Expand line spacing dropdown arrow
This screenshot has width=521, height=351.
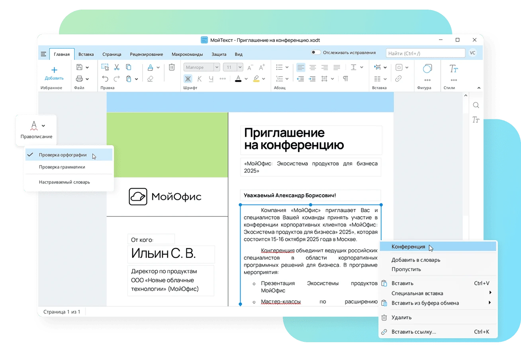(362, 67)
